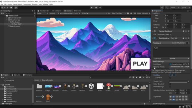Adjust the Game view Scale slider
The height and width of the screenshot is (108, 192).
point(96,13)
